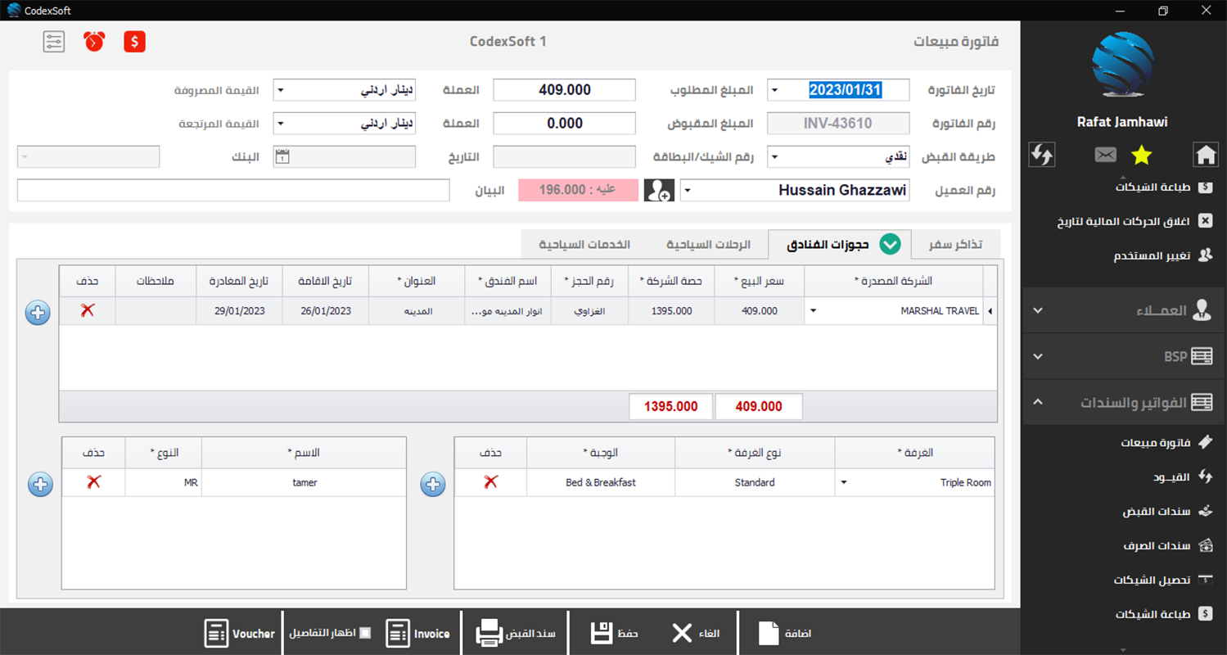
Task: Select the 1395.000 company share cell
Action: (672, 311)
